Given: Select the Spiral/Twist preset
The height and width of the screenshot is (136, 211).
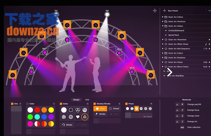Looking at the screenshot, I should (174, 35).
